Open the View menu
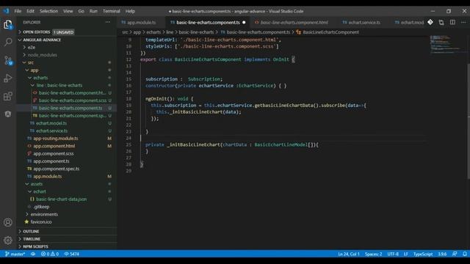 [x=68, y=11]
